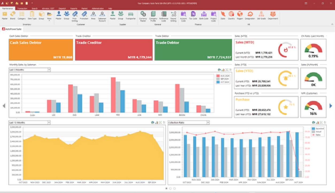Open the Transporter supplier icon
This screenshot has width=335, height=193.
point(131,15)
